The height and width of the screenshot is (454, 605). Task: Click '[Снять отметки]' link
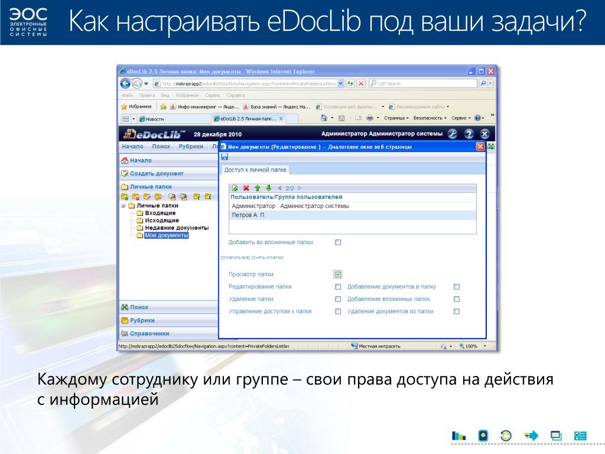(x=268, y=258)
